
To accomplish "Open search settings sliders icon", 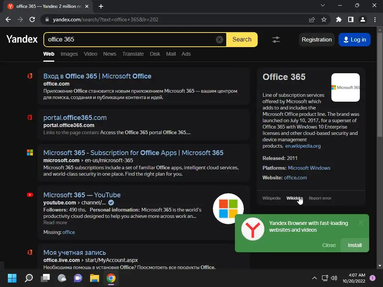I will coord(276,40).
